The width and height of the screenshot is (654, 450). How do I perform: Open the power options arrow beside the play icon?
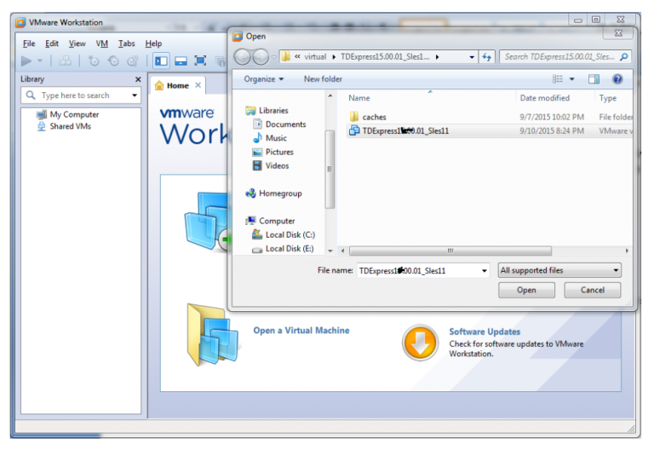tap(40, 61)
